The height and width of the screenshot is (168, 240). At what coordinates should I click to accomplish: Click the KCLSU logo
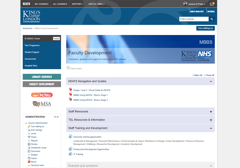tap(42, 95)
